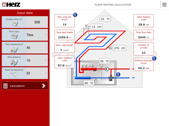
Task: Click the red supply manifold bar
Action: 89,69
